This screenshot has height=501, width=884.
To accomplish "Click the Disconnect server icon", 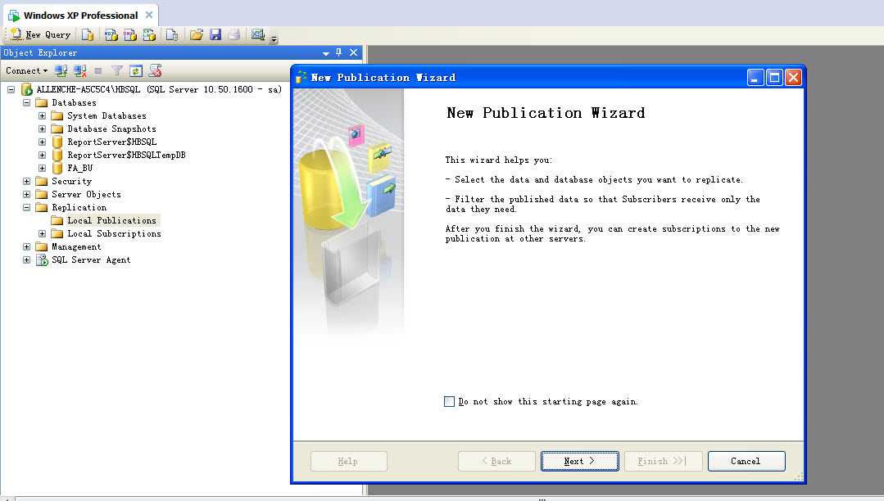I will 79,70.
